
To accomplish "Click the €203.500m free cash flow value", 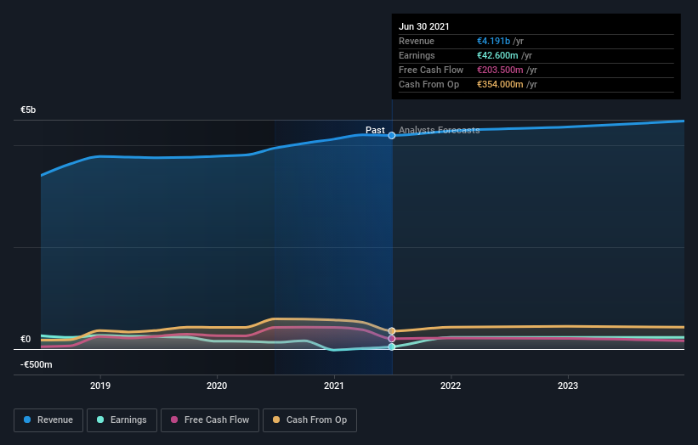I will pos(501,70).
